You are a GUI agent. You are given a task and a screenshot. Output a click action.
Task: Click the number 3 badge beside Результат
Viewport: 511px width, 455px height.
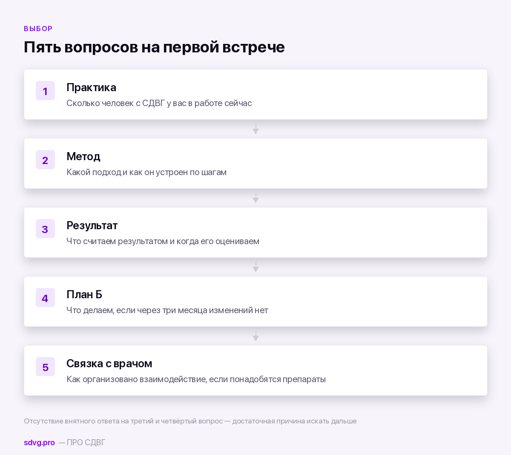point(45,229)
